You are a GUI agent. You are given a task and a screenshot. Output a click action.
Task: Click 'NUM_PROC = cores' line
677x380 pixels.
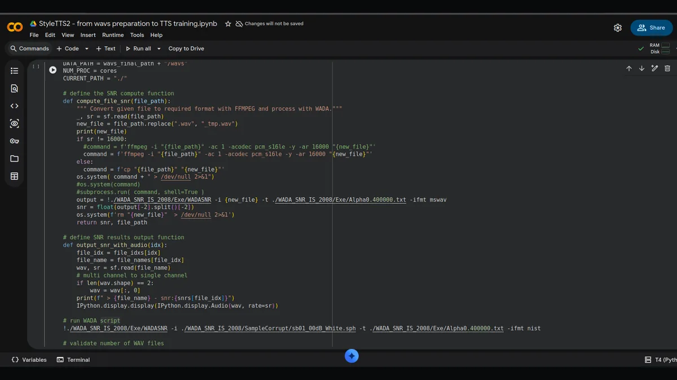click(90, 71)
